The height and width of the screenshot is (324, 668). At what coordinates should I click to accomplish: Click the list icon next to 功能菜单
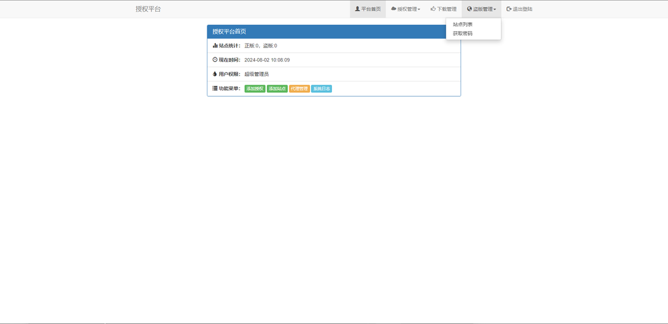tap(215, 88)
